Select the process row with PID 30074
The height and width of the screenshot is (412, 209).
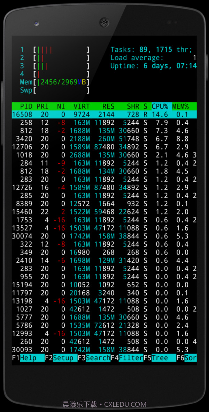104,236
